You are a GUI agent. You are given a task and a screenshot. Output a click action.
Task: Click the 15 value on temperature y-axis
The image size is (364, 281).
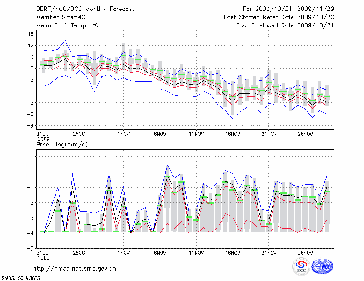(31, 34)
